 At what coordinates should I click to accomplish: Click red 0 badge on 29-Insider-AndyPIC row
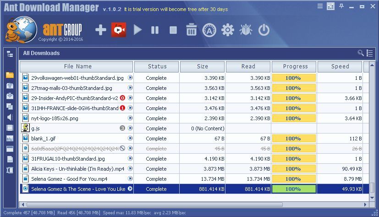tap(122, 98)
